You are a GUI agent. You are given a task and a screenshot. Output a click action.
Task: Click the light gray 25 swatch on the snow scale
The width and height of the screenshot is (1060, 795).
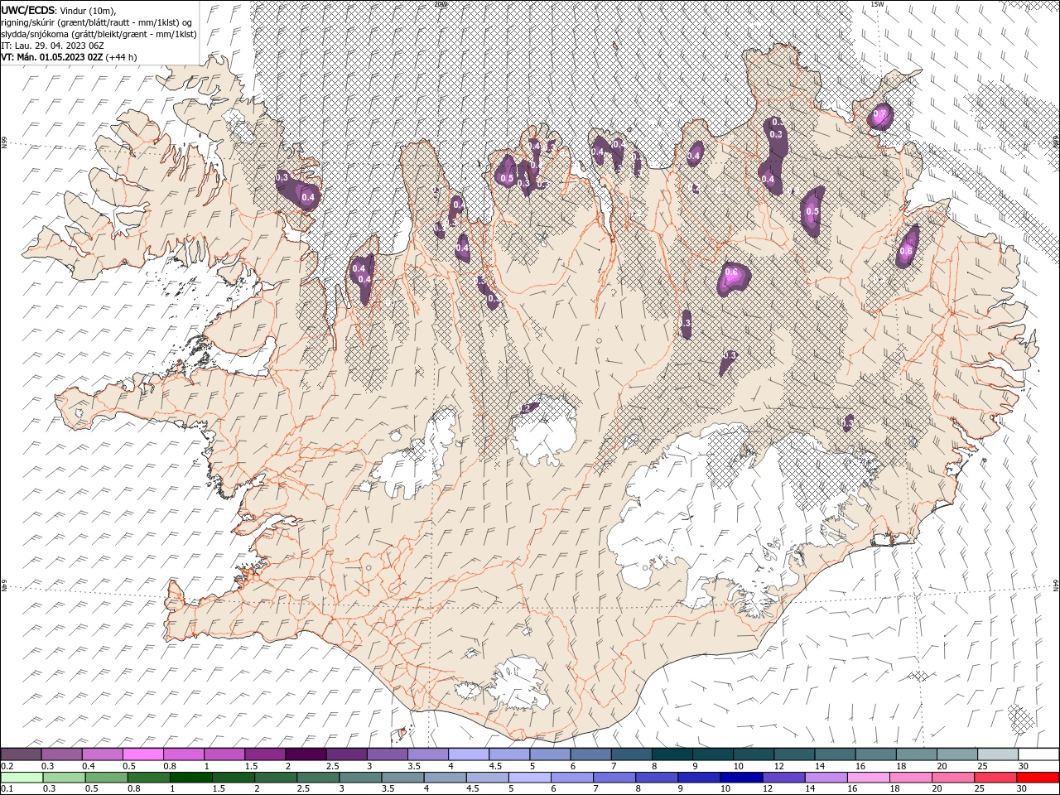(999, 754)
